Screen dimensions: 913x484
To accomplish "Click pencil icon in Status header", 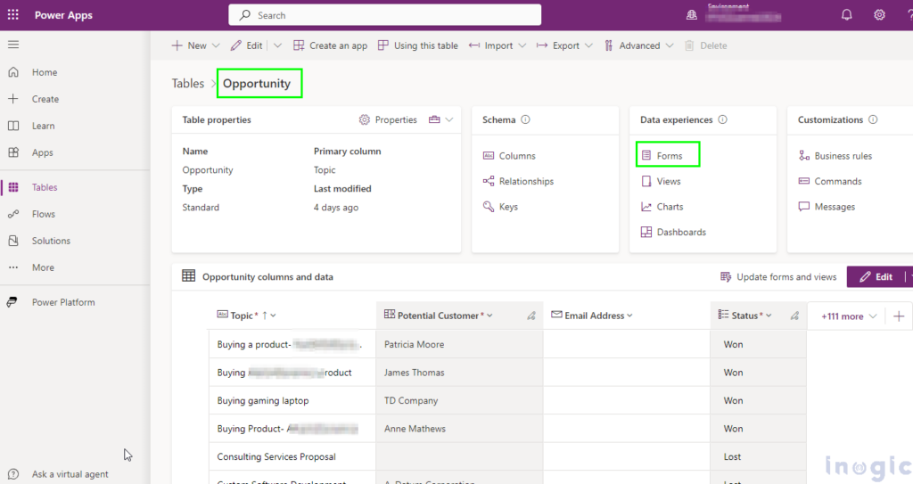I will tap(794, 316).
